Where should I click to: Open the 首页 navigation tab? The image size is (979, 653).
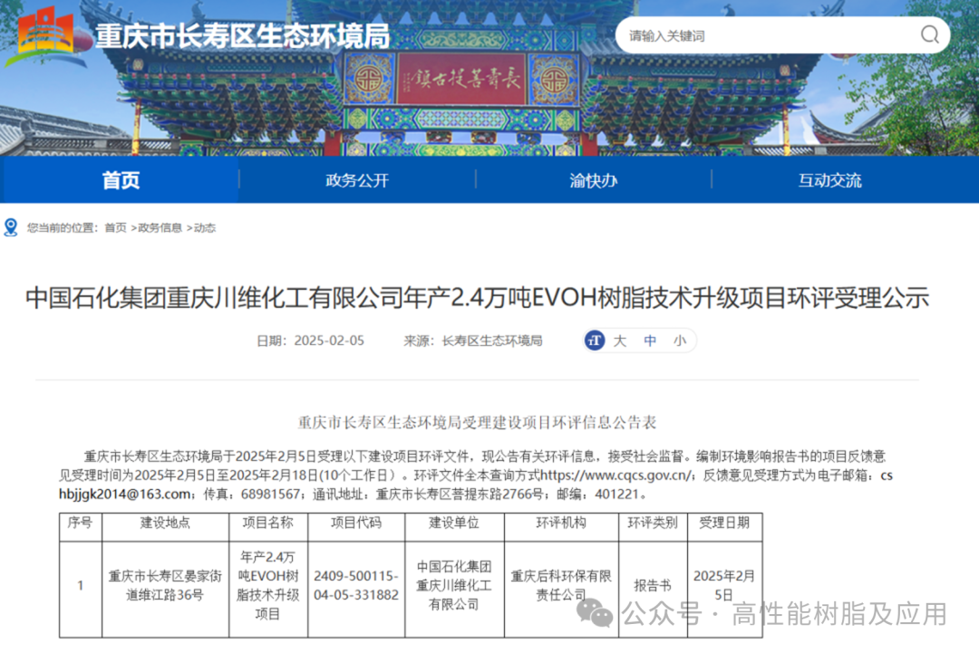pos(121,180)
